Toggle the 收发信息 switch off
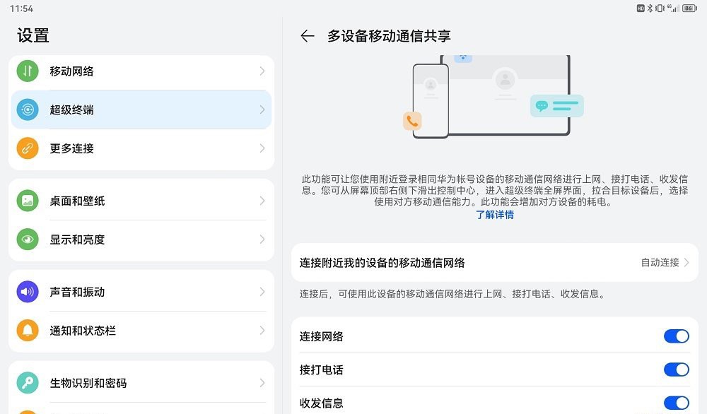707x414 pixels. click(x=677, y=403)
